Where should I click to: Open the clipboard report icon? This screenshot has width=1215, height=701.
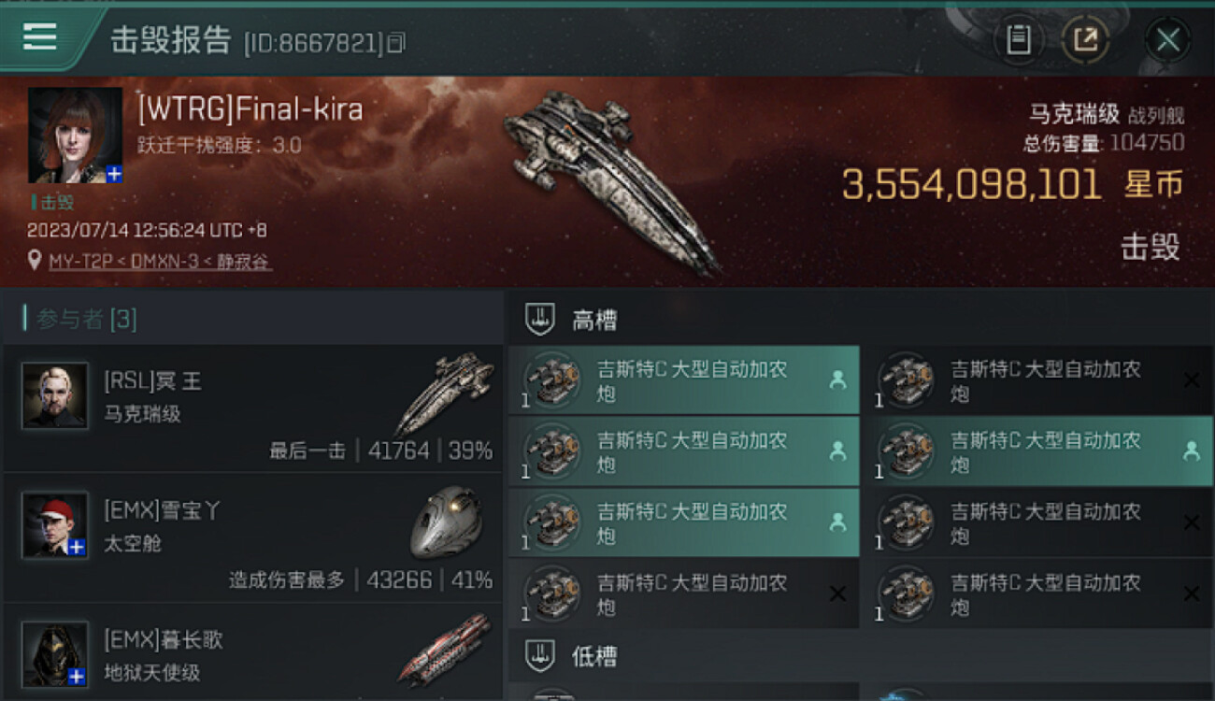point(1018,40)
